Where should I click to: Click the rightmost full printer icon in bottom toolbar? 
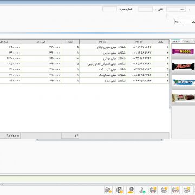coord(187,190)
